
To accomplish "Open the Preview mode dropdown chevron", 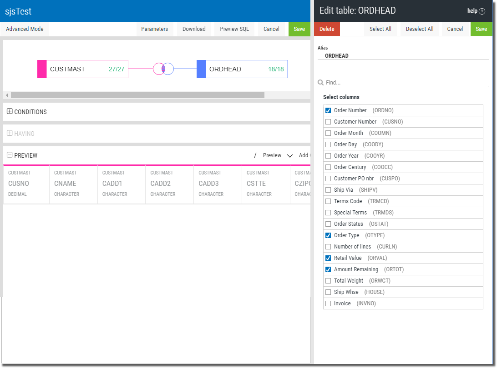I will click(x=290, y=155).
